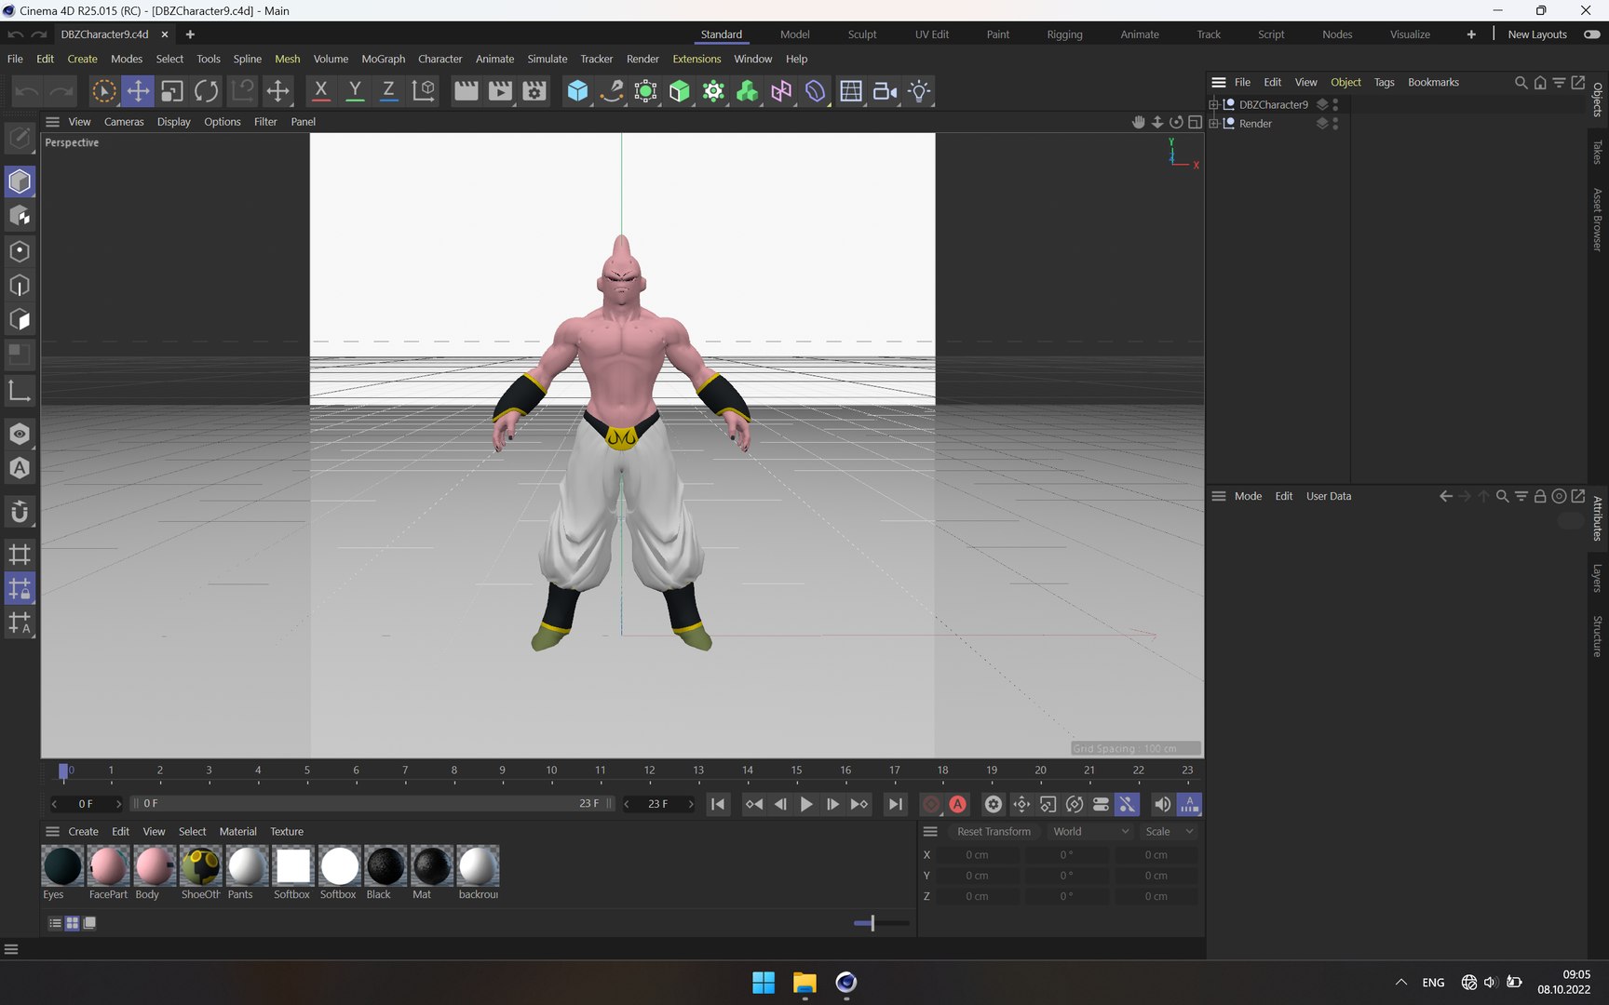
Task: Open Object Manager hamburger menu
Action: [x=1218, y=83]
